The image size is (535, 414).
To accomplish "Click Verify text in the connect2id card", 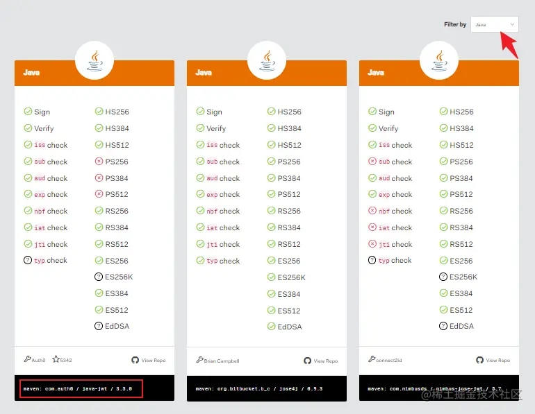I will 388,129.
